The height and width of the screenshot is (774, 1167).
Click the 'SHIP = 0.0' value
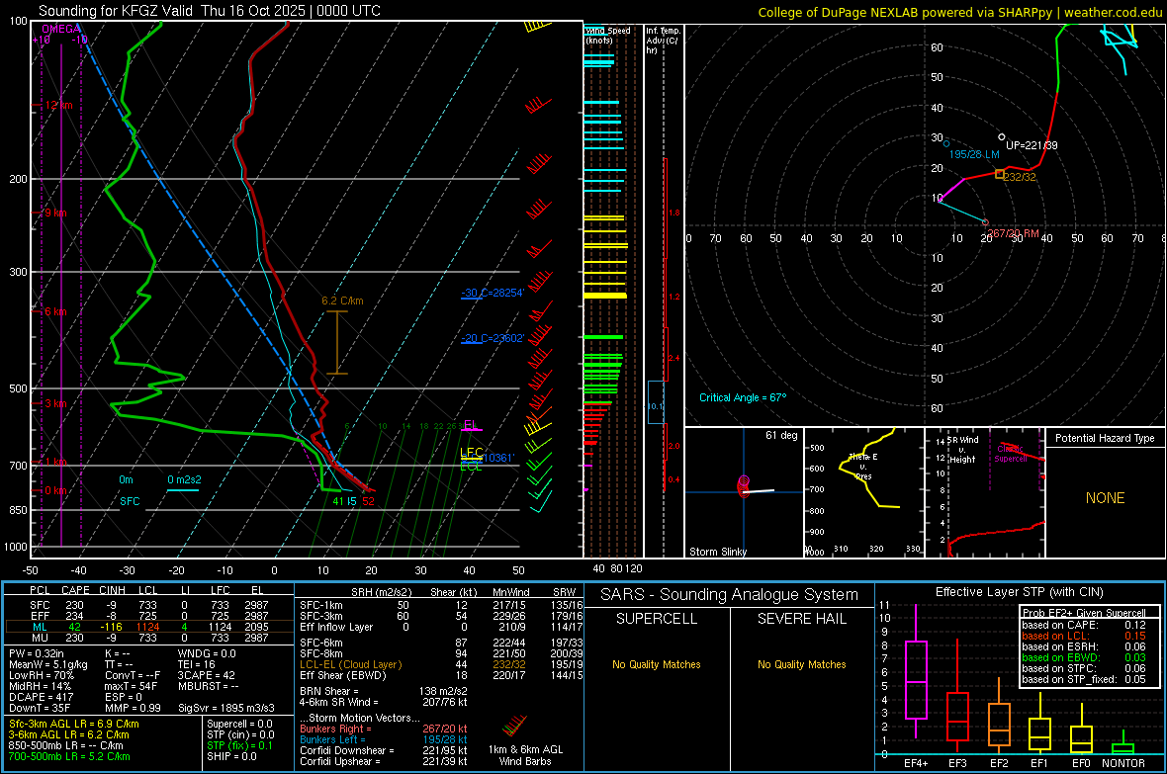231,756
